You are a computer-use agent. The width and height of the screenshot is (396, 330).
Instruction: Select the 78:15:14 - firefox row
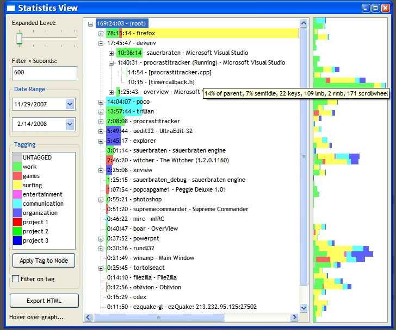click(202, 33)
